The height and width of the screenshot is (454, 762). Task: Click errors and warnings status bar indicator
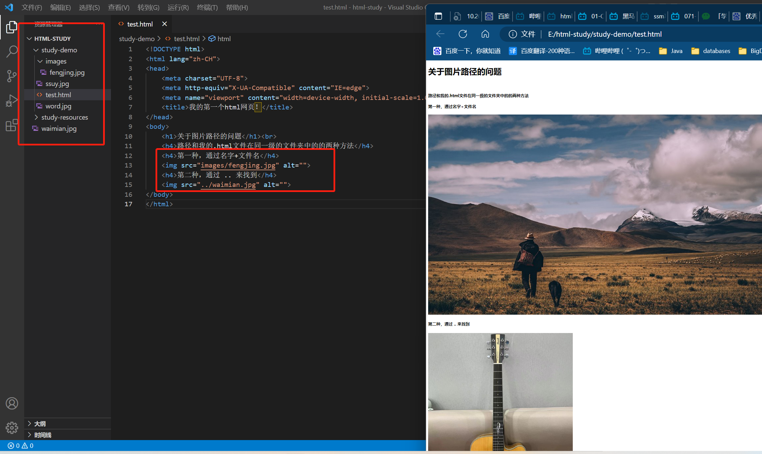tap(20, 446)
